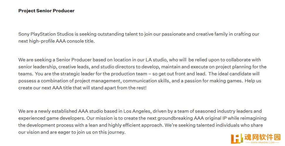Viewport: 285px width, 146px height.
Task: Click the phrase next high-profile AAA console title
Action: click(57, 41)
